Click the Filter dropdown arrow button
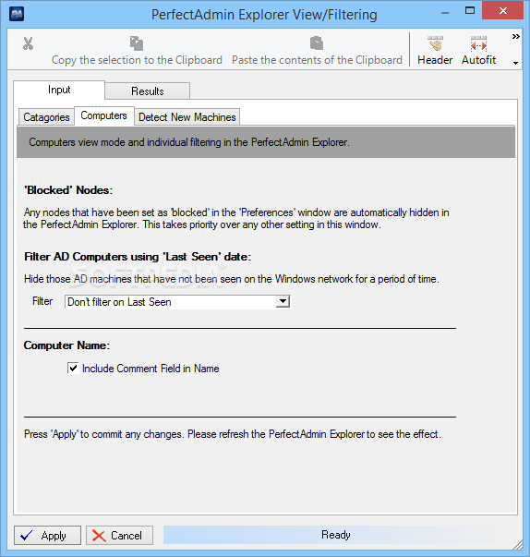The width and height of the screenshot is (530, 557). click(x=283, y=302)
